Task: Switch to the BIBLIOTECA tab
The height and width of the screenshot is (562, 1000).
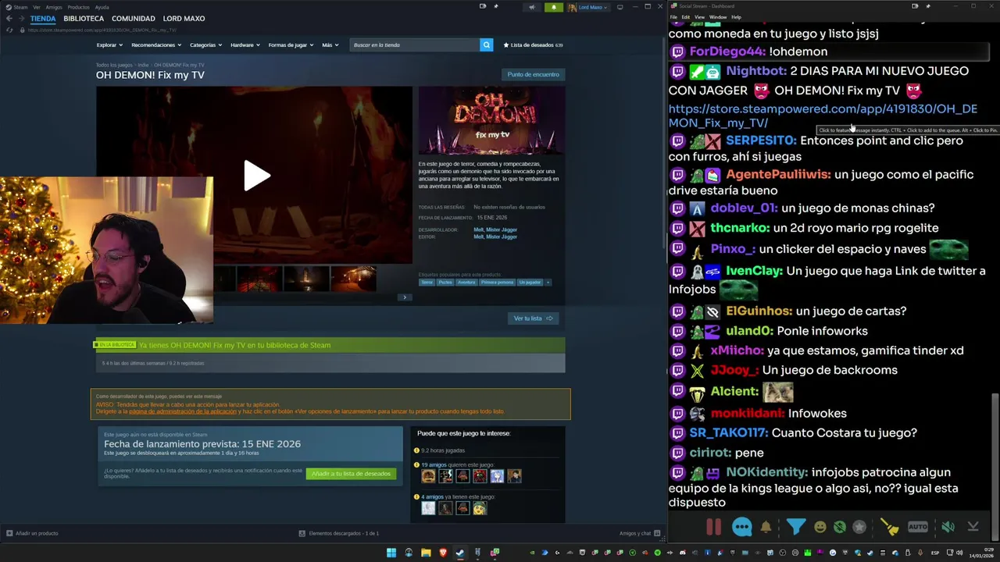Action: (84, 18)
